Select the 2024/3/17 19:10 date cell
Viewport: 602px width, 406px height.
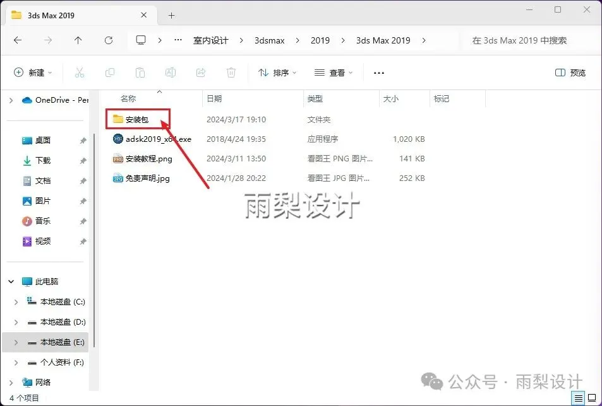click(x=236, y=120)
